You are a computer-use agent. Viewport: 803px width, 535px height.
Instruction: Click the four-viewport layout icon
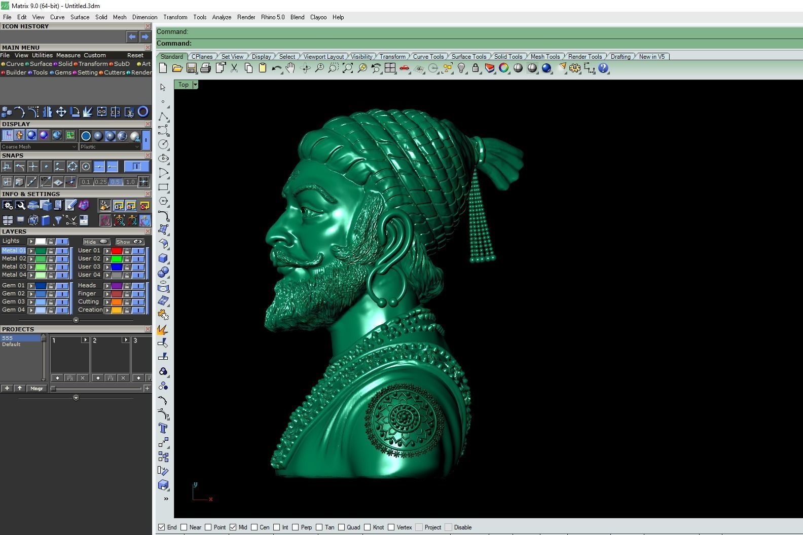390,68
